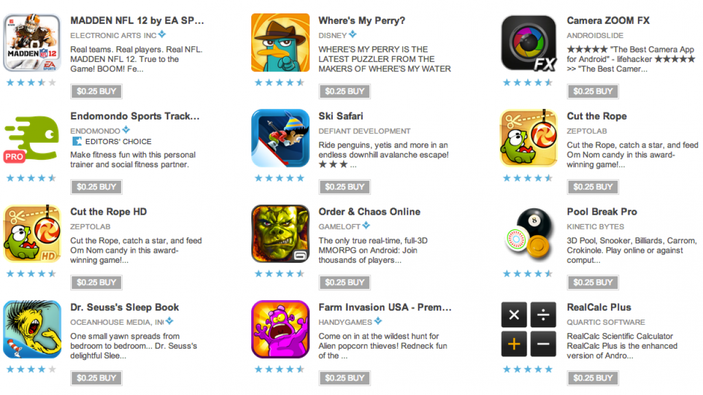Visit the ELECTRONIC ARTS INC developer link

tap(114, 35)
